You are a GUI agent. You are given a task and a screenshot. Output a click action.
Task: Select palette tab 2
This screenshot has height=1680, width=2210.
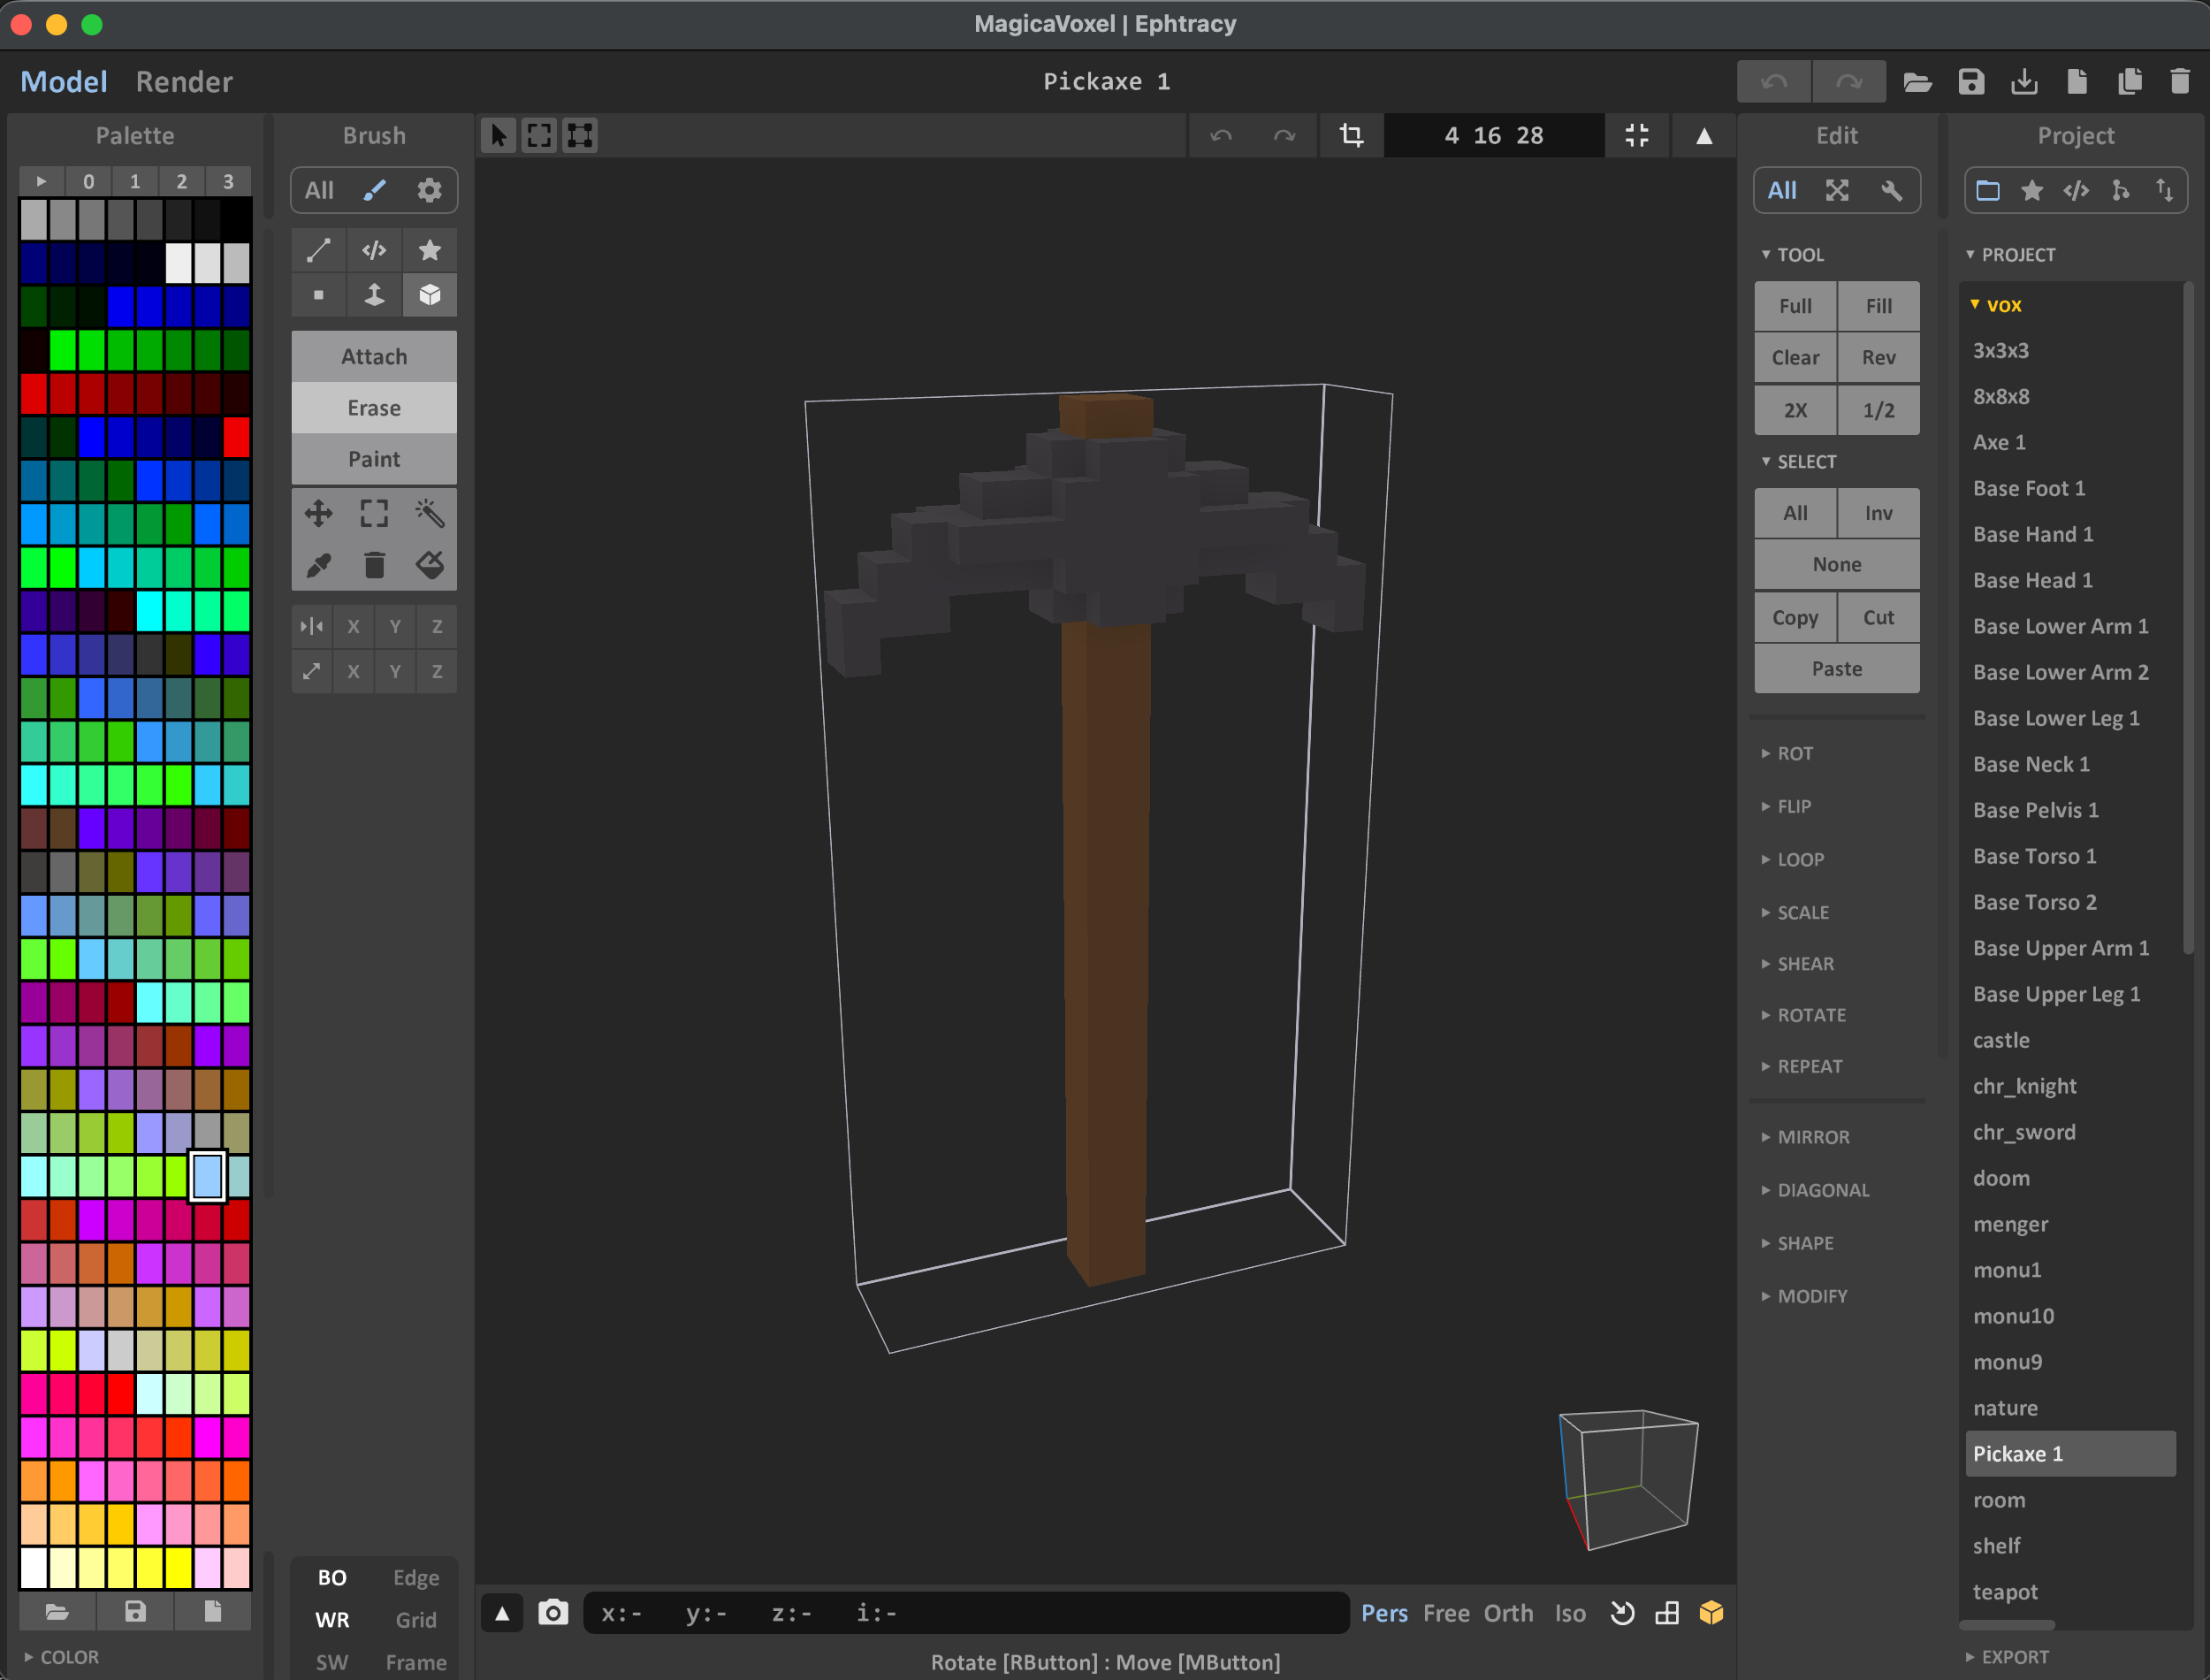[181, 181]
